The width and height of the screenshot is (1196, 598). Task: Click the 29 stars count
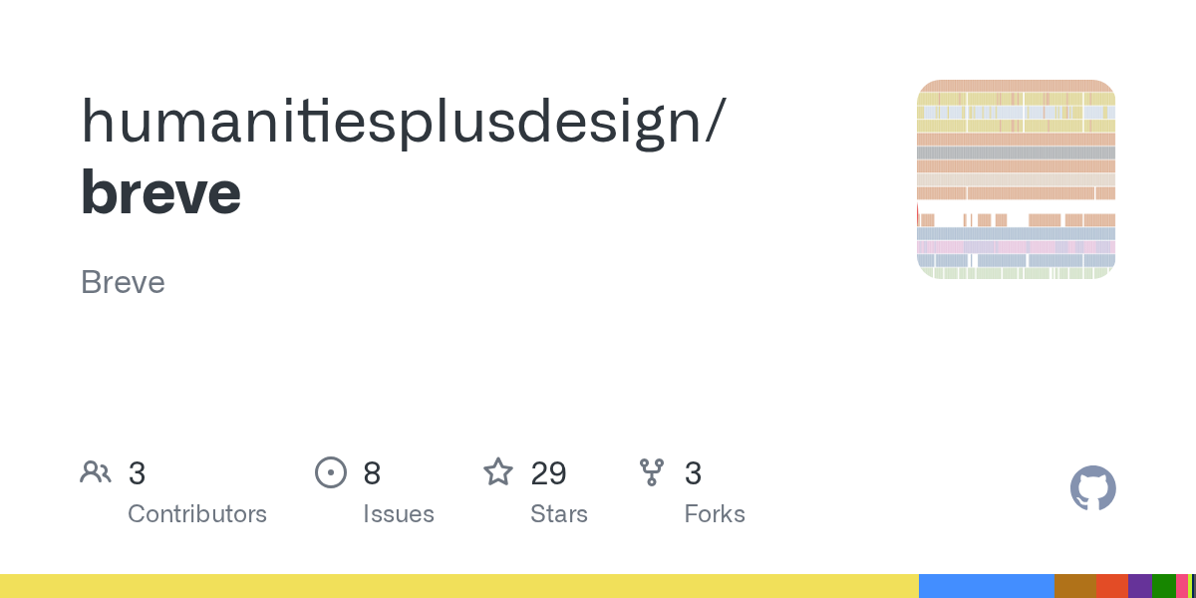tap(548, 473)
